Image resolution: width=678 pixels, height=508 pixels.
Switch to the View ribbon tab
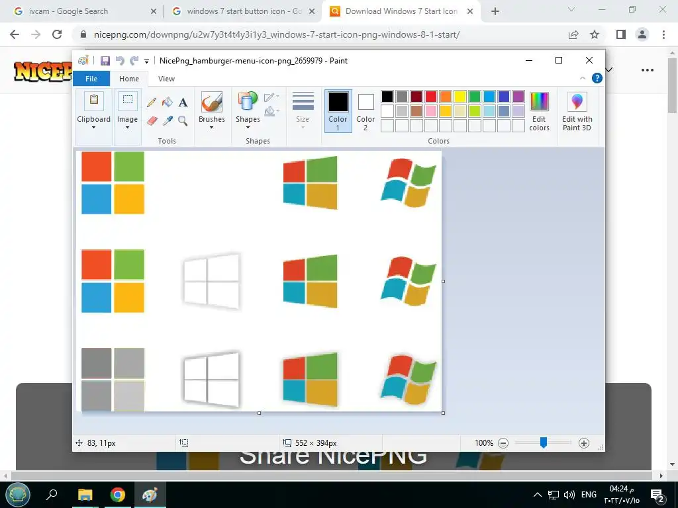166,79
